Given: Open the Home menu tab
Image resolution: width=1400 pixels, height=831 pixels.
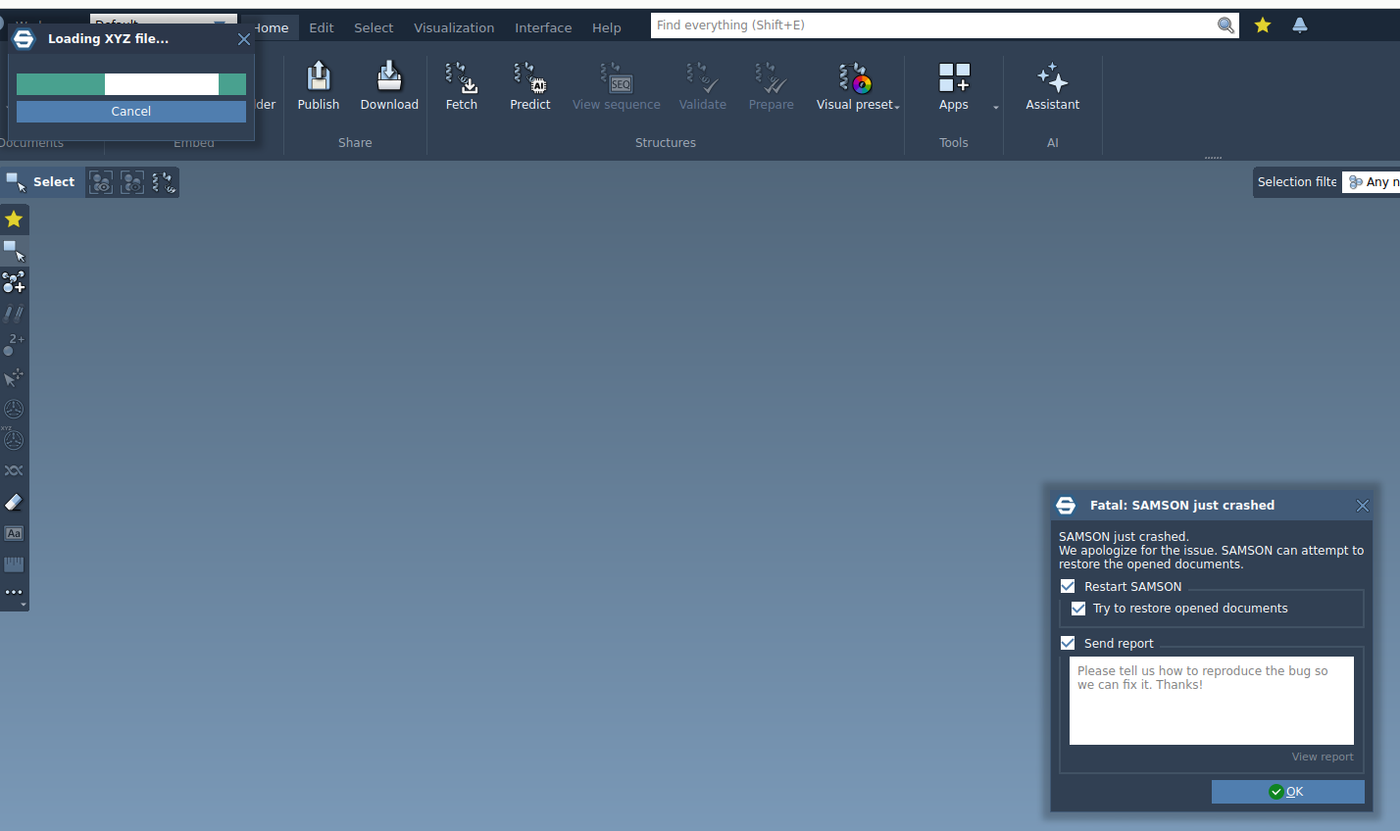Looking at the screenshot, I should coord(271,27).
